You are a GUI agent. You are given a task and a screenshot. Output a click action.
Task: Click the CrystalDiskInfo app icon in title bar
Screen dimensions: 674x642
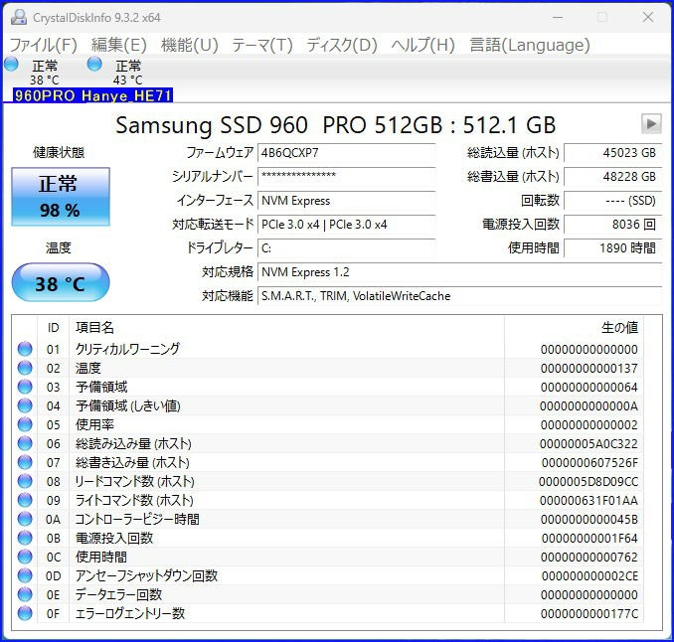19,17
